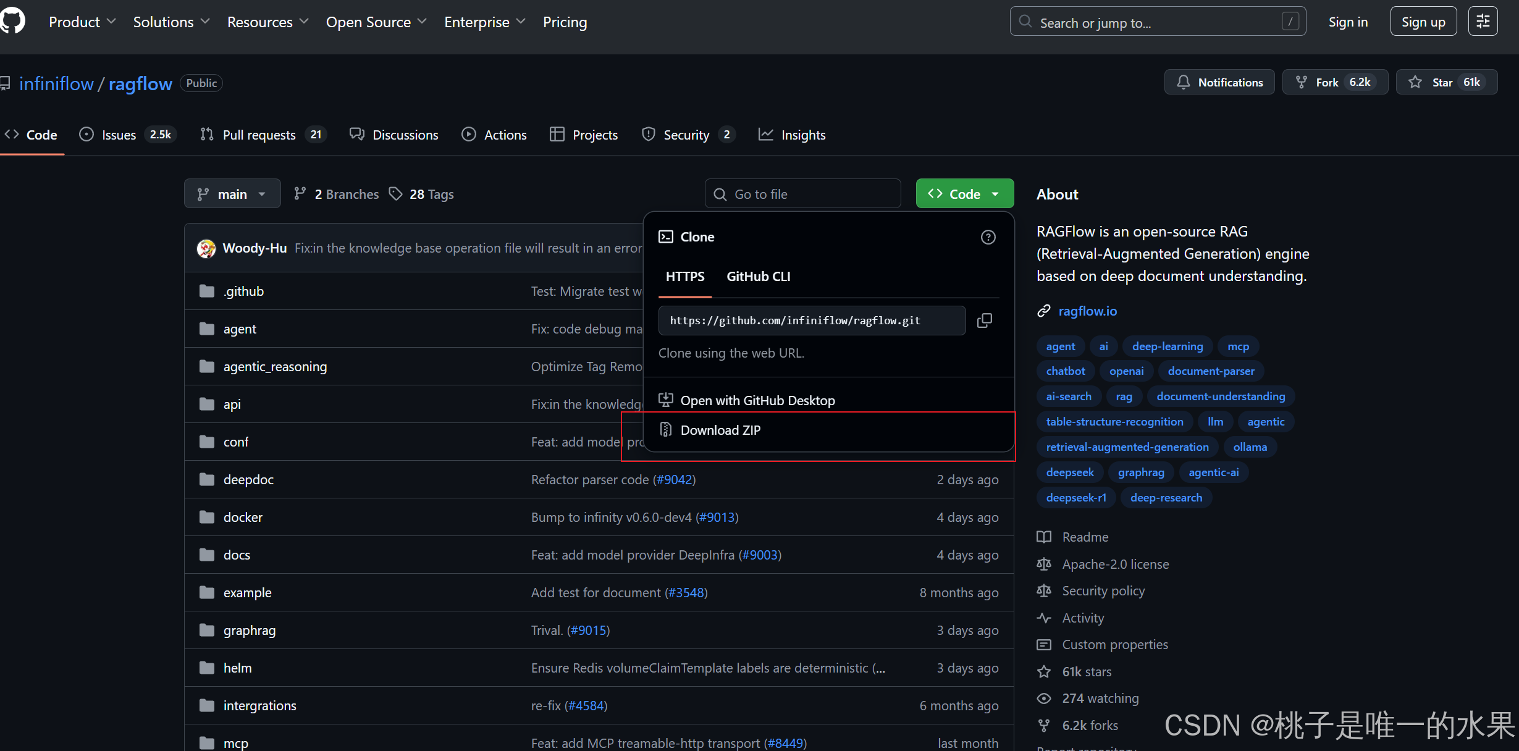Choose Open with GitHub Desktop
The height and width of the screenshot is (751, 1519).
757,401
